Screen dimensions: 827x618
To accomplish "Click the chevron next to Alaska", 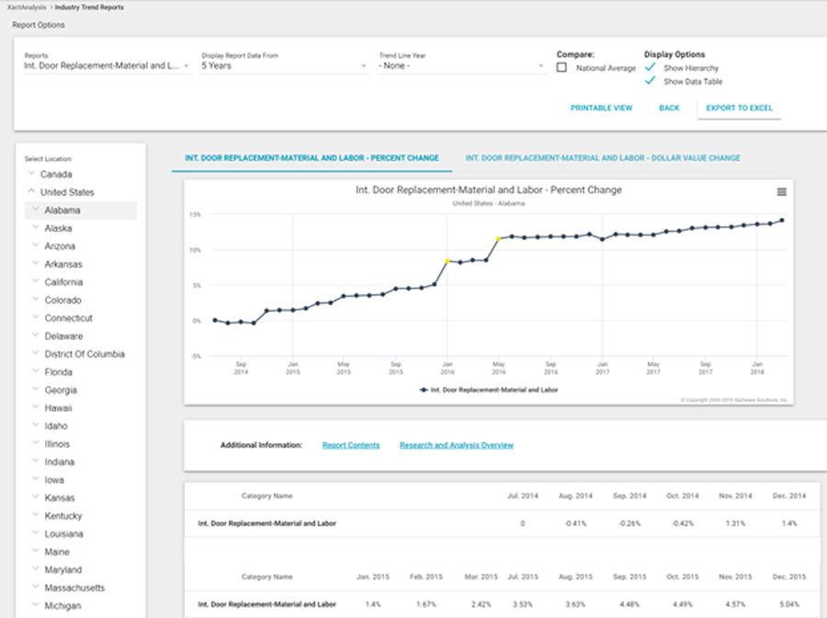I will pyautogui.click(x=36, y=228).
